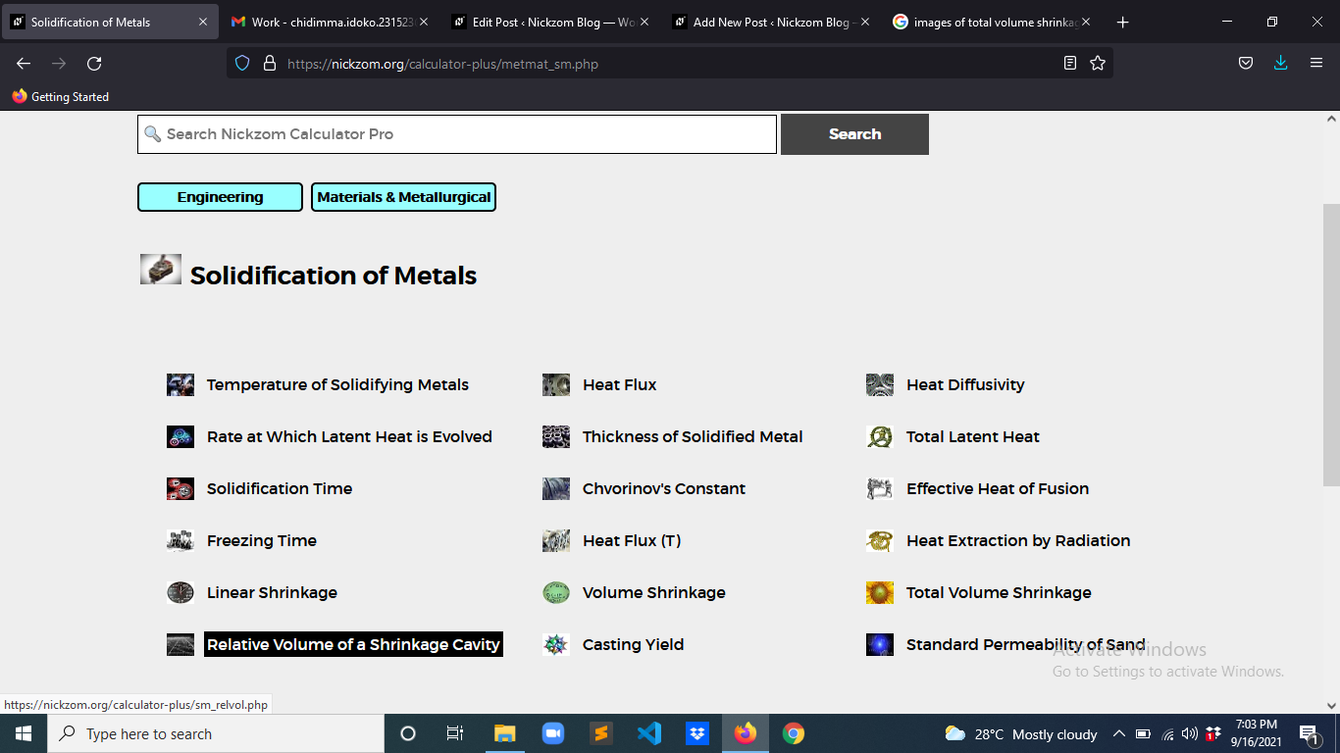Open Relative Volume of a Shrinkage Cavity link

click(x=353, y=644)
